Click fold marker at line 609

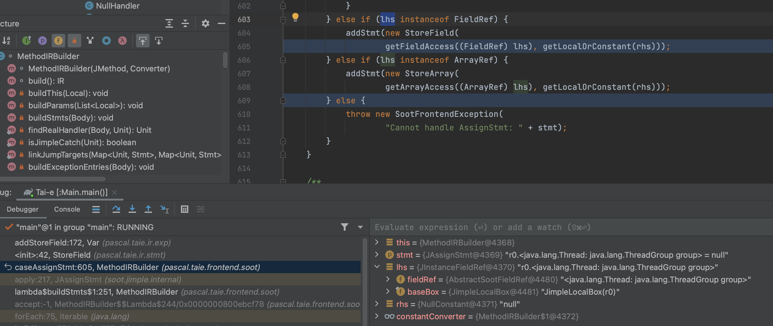[x=283, y=100]
